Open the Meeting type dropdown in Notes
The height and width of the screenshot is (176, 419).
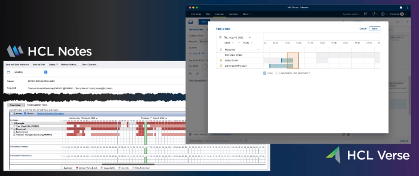tap(30, 72)
